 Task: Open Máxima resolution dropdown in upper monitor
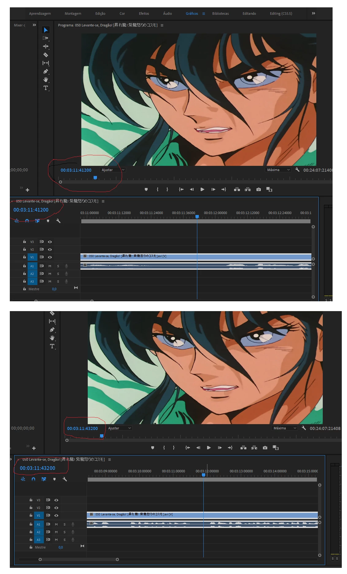pos(278,170)
